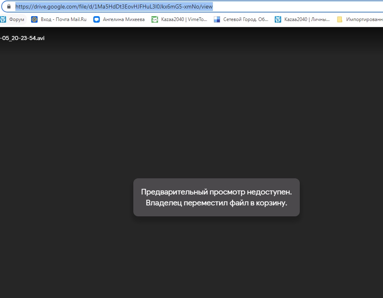The height and width of the screenshot is (298, 383).
Task: Click the .avi file name title
Action: coord(22,38)
